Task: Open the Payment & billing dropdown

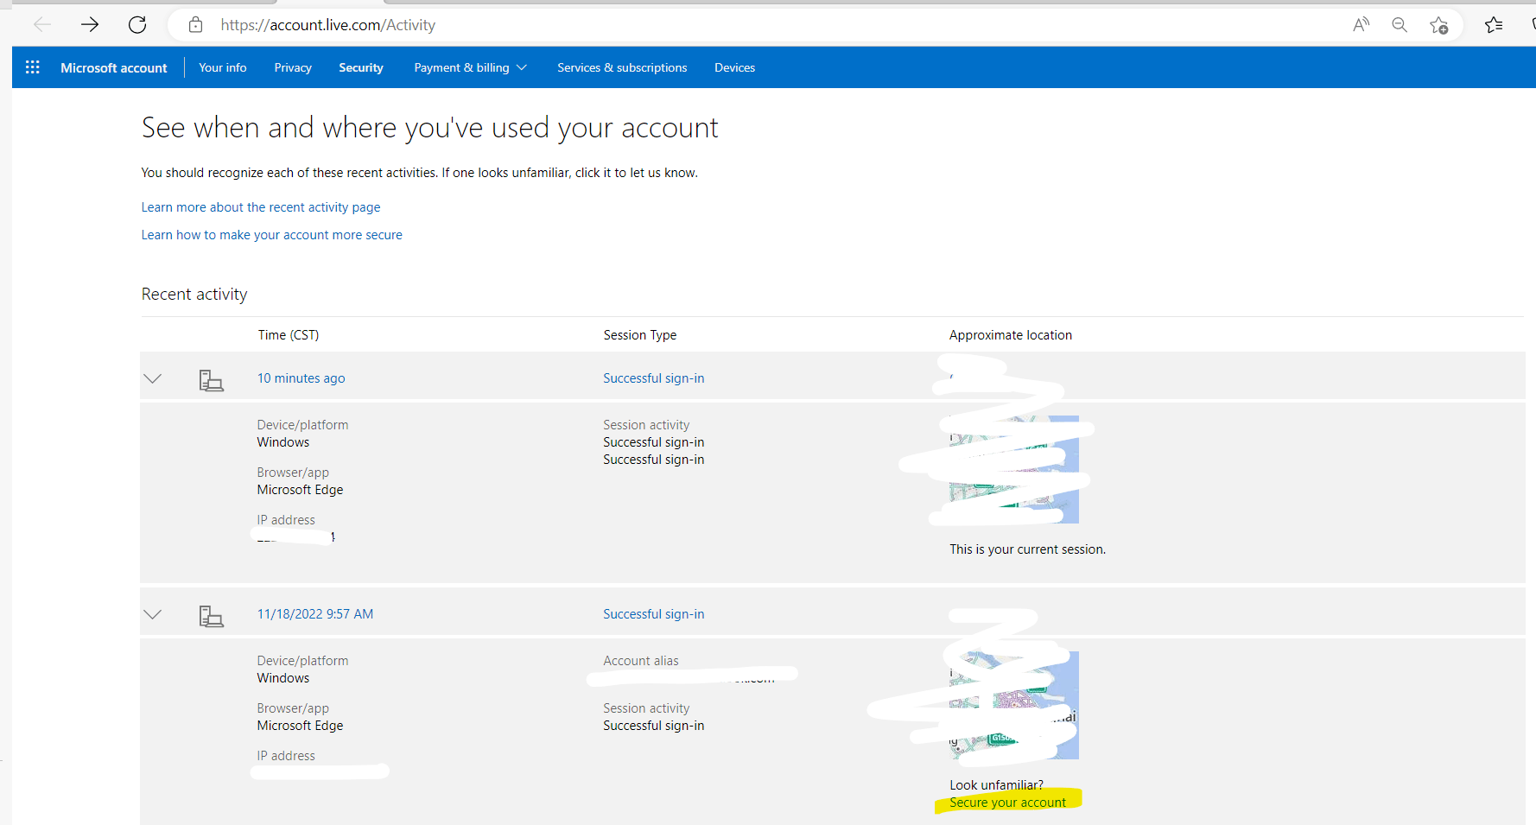Action: (470, 67)
